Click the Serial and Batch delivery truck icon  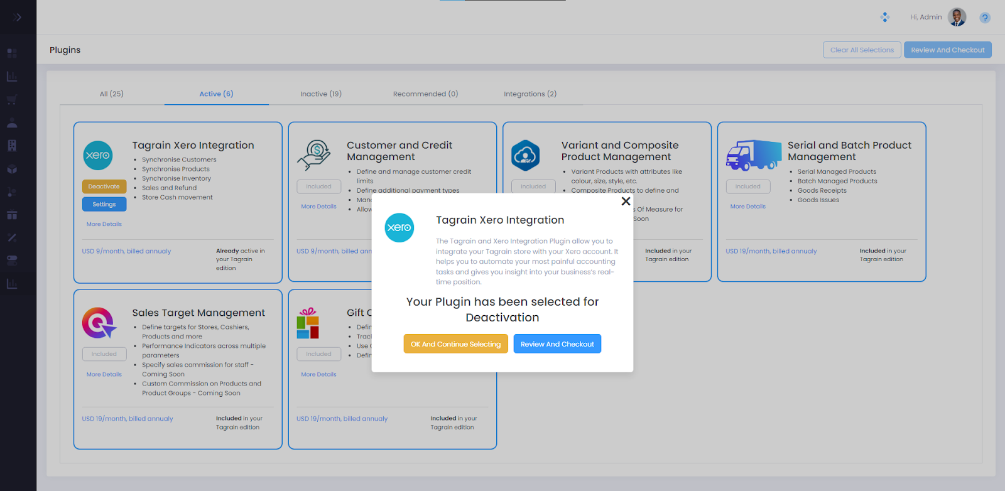click(753, 155)
